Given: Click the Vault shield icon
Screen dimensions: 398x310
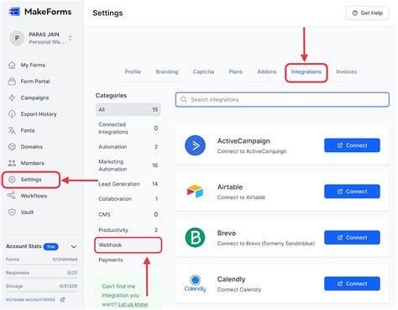Looking at the screenshot, I should [x=12, y=212].
